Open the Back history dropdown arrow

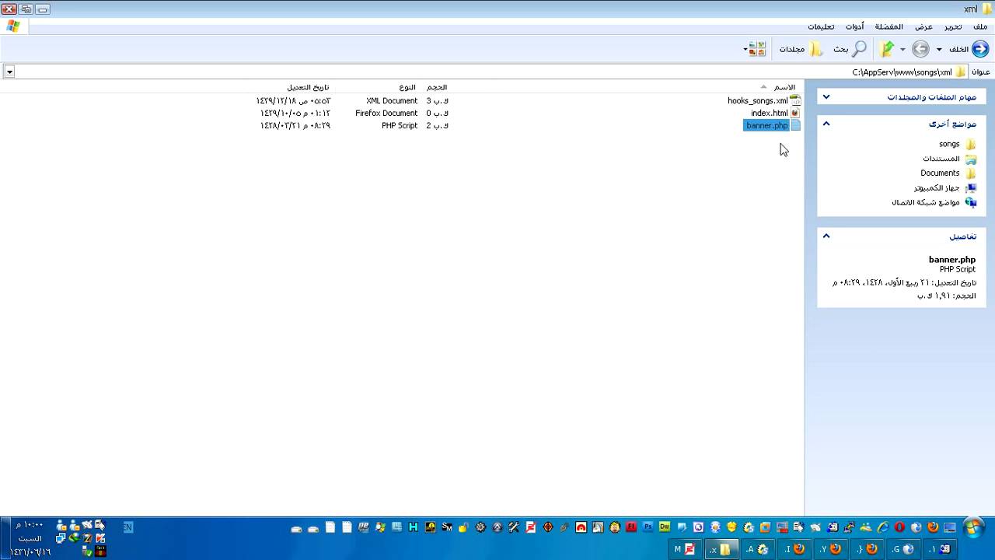click(939, 50)
